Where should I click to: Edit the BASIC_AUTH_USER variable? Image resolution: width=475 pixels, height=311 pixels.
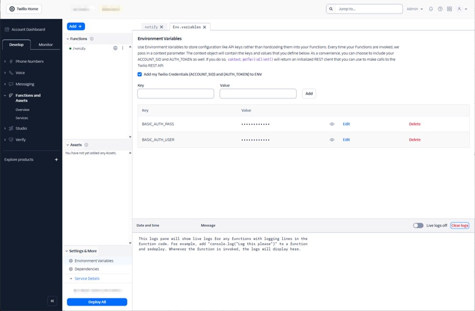(346, 140)
